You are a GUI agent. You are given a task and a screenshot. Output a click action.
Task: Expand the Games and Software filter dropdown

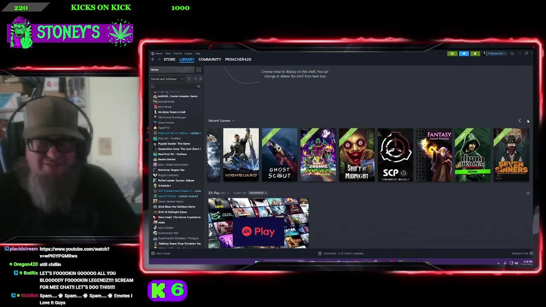coord(167,79)
